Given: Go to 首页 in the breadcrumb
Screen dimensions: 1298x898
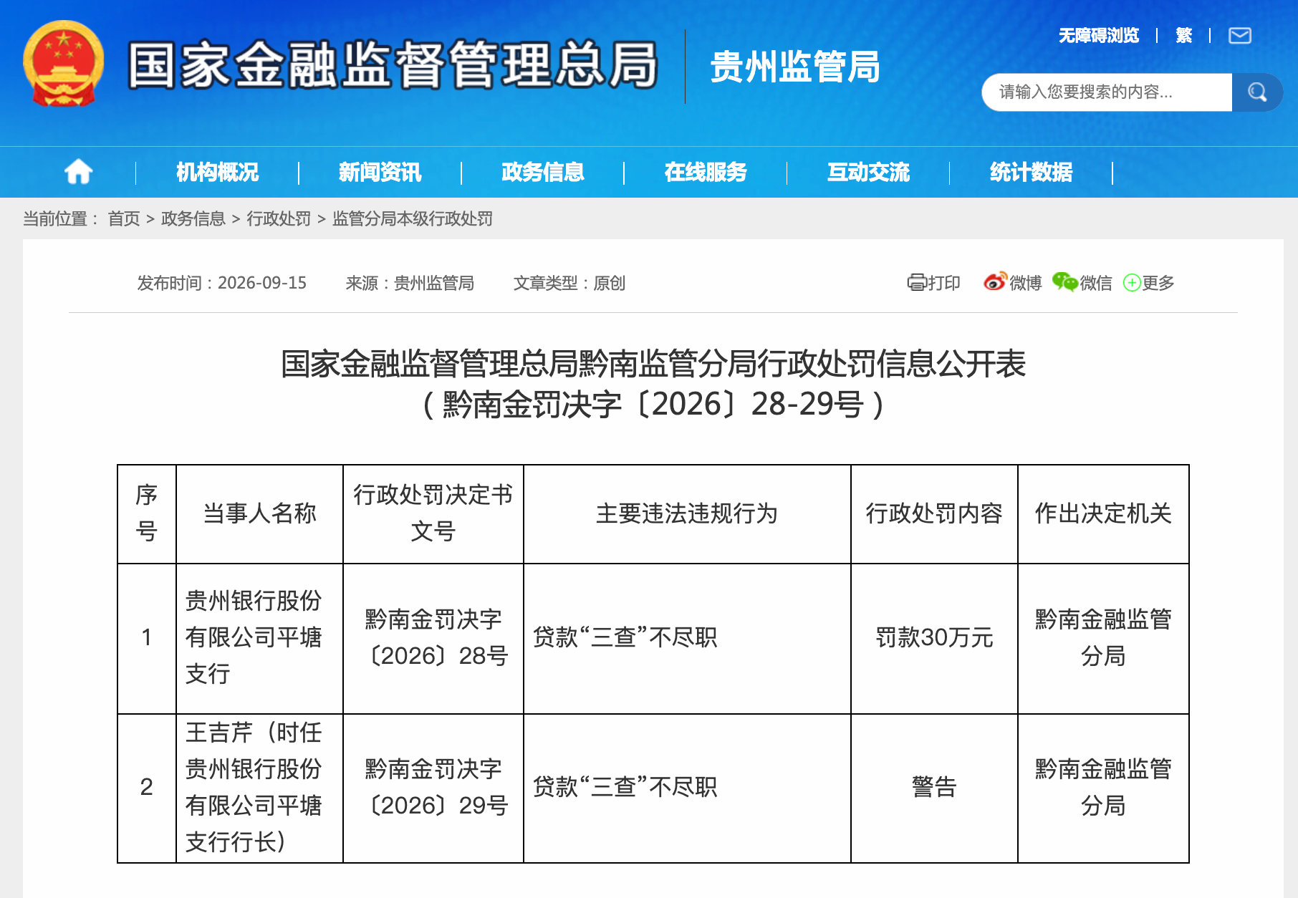Looking at the screenshot, I should [124, 218].
